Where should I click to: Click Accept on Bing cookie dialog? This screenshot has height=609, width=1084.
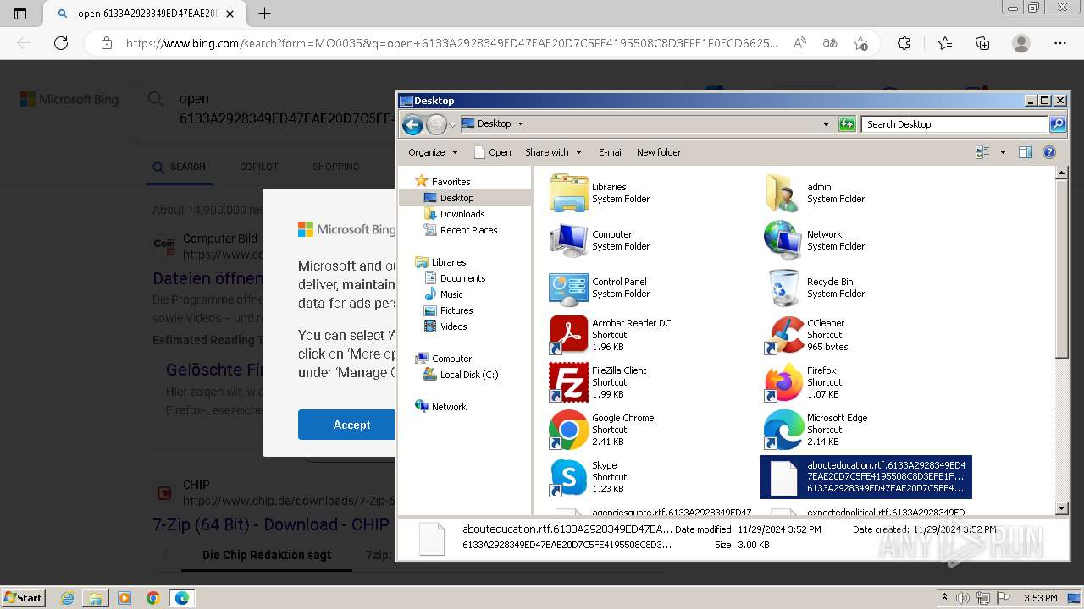351,425
